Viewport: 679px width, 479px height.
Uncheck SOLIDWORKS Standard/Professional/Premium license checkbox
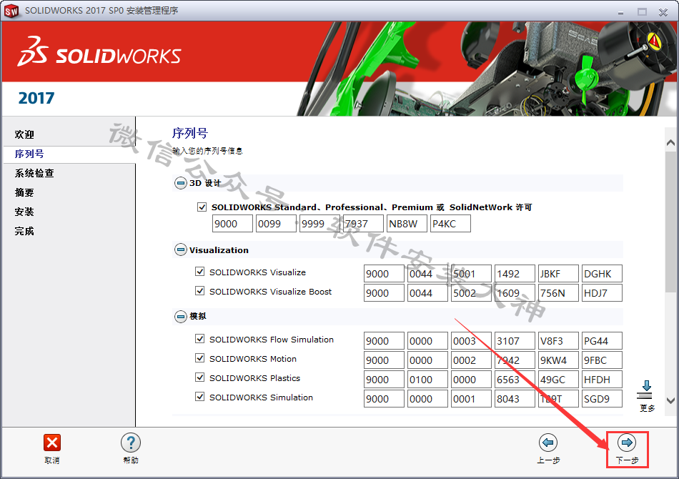[202, 207]
